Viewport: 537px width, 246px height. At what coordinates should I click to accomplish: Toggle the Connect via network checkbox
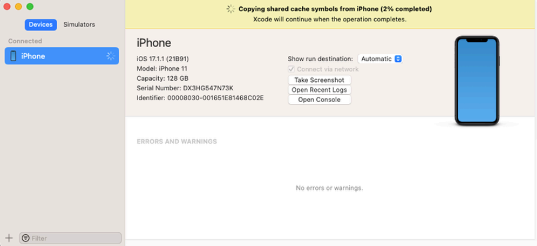(291, 69)
